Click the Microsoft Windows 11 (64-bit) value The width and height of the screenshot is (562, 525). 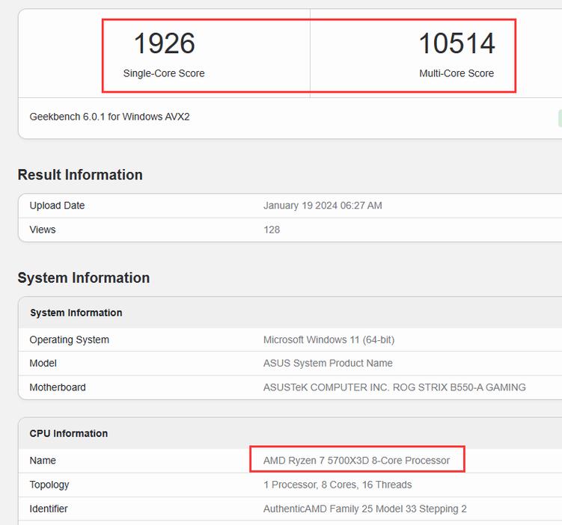(329, 340)
